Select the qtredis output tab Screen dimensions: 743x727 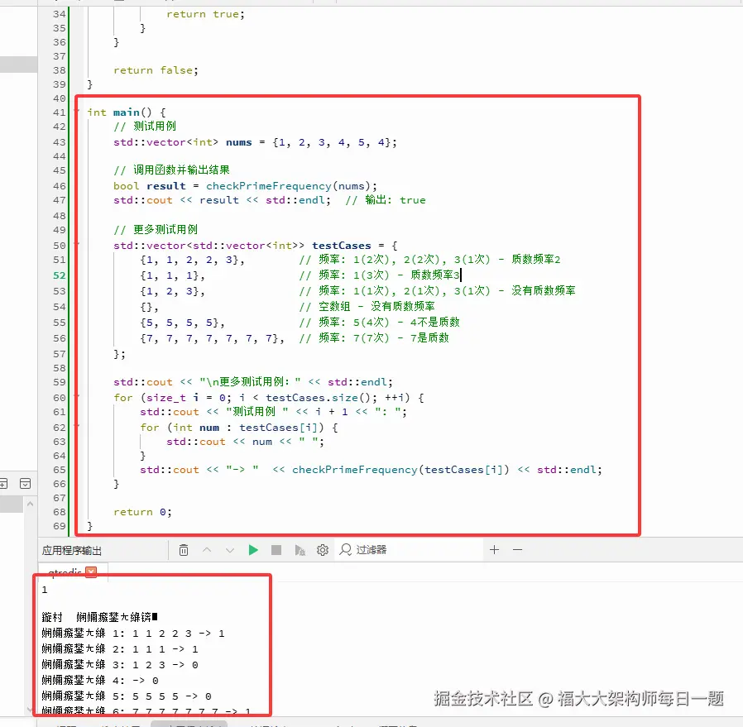click(65, 572)
